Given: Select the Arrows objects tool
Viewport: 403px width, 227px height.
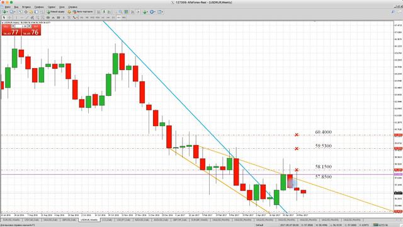Looking at the screenshot, I should (x=74, y=18).
